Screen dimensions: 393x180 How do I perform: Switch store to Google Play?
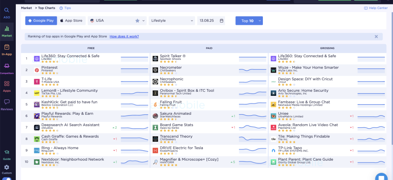point(40,21)
